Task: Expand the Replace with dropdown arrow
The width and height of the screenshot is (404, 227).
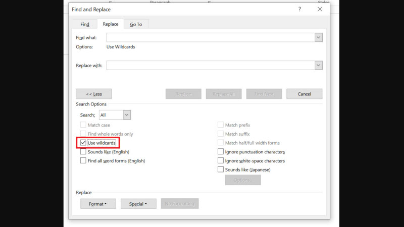Action: 318,66
